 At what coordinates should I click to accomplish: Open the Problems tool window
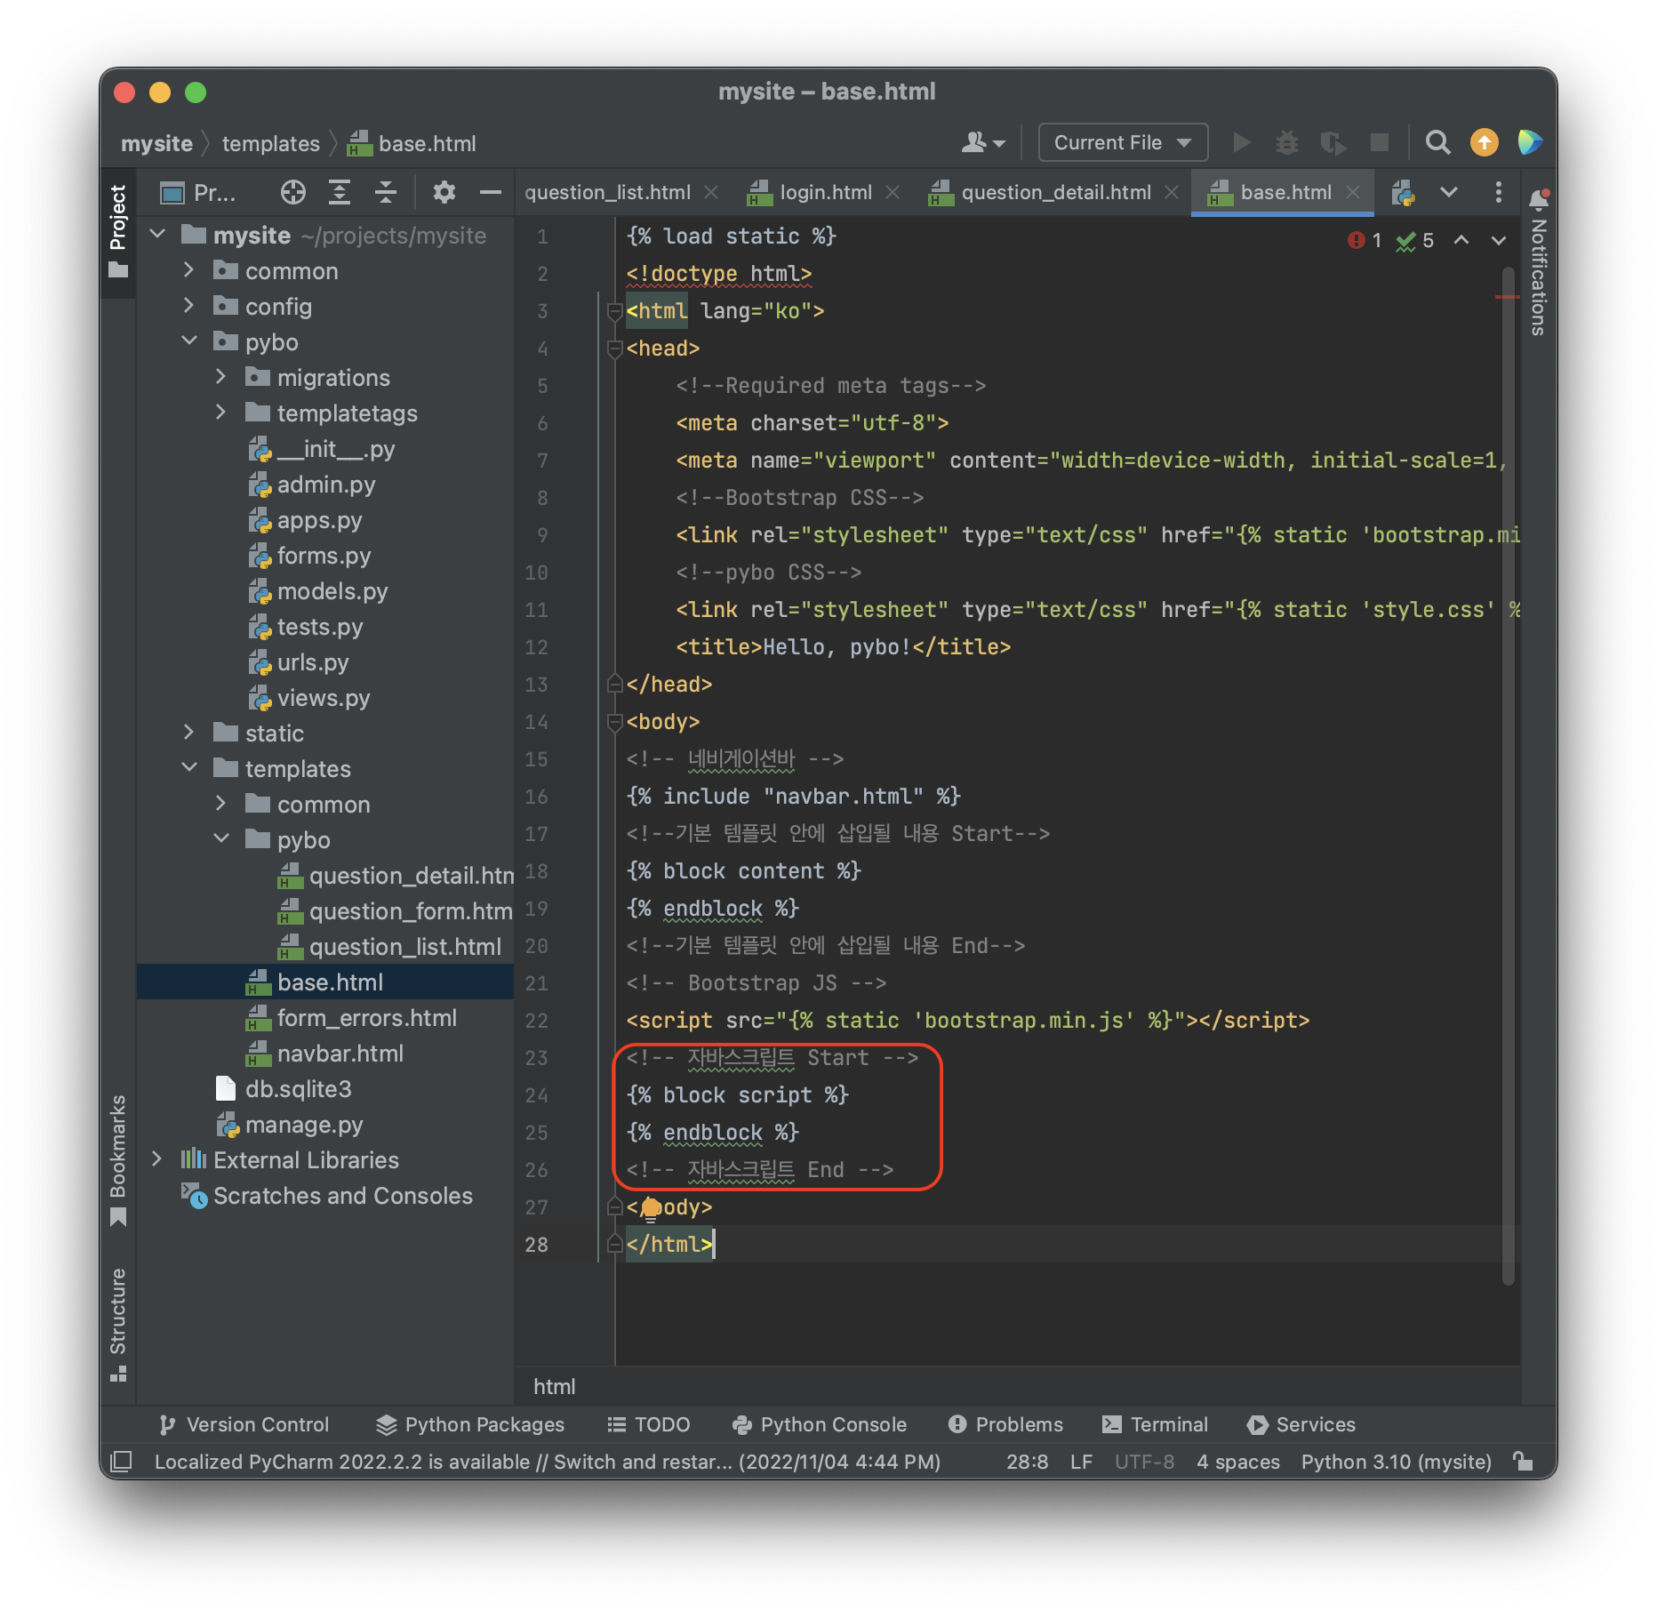click(x=1005, y=1424)
